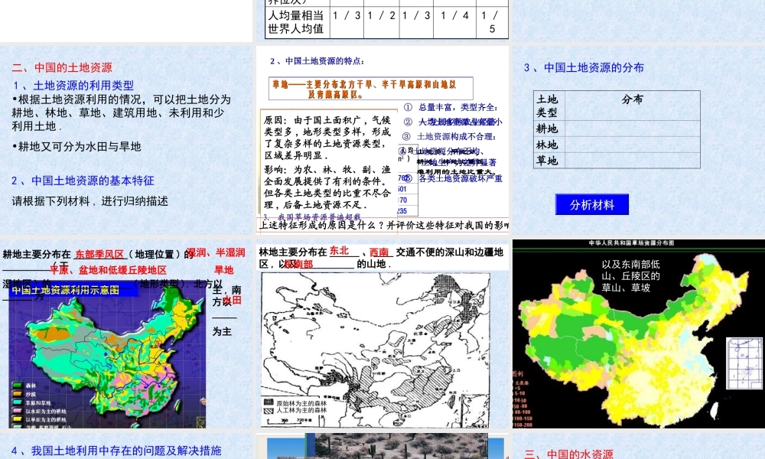Click the 中华人民共和国草场资源分布图 title
The image size is (765, 459).
[631, 243]
